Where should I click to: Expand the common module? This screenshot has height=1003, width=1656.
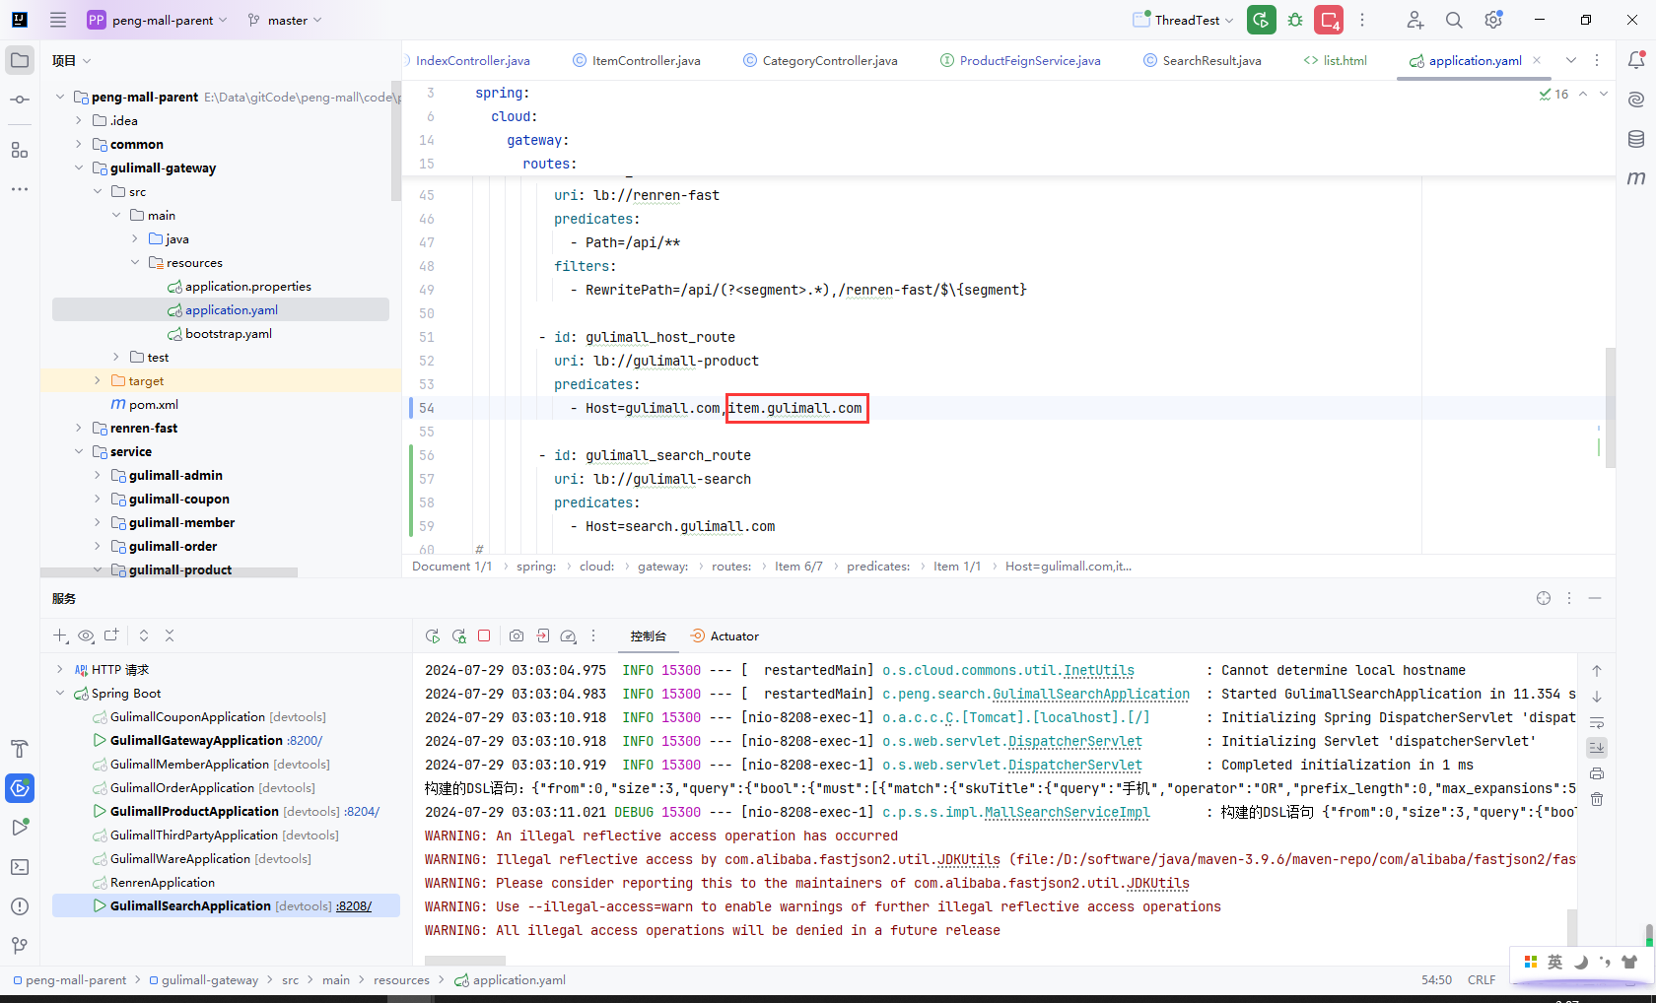pyautogui.click(x=79, y=144)
